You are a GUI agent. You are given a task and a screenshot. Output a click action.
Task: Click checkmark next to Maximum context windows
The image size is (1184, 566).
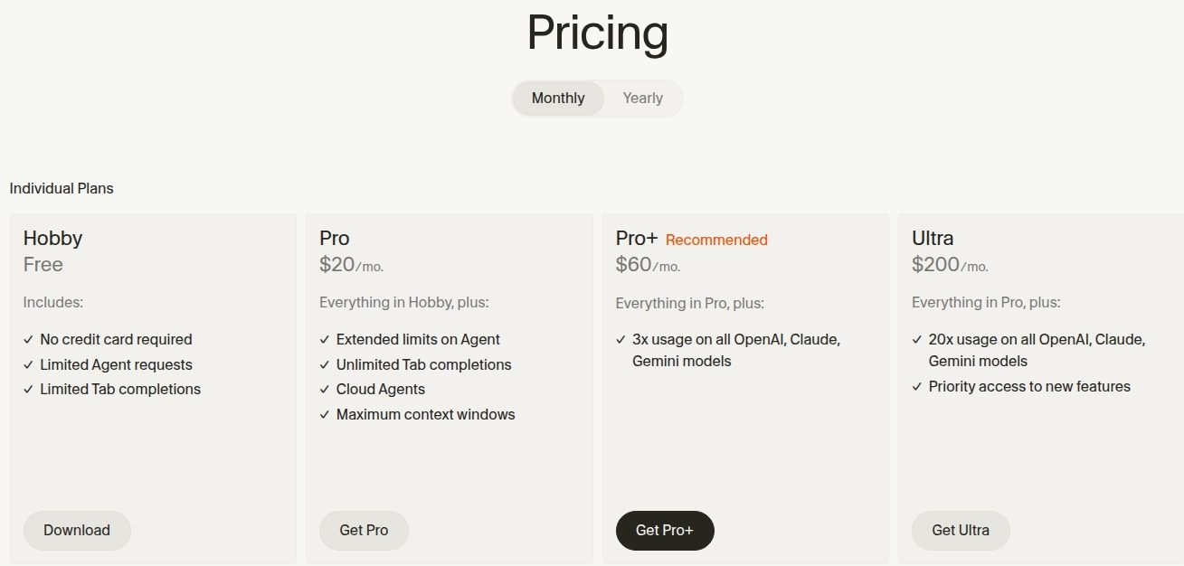pyautogui.click(x=325, y=415)
